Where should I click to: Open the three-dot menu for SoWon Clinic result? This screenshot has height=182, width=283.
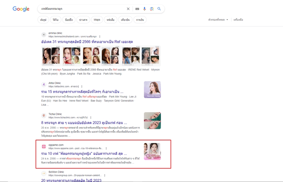pyautogui.click(x=105, y=175)
